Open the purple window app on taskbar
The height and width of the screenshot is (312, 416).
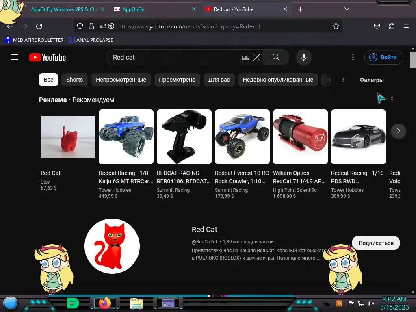pyautogui.click(x=168, y=303)
